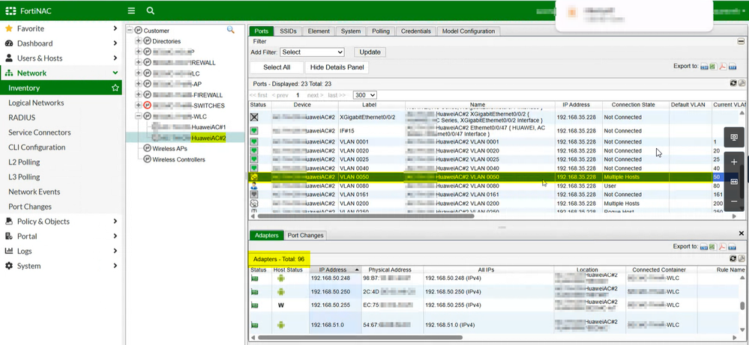Click the zoom out minus button
749x345 pixels.
coord(734,201)
